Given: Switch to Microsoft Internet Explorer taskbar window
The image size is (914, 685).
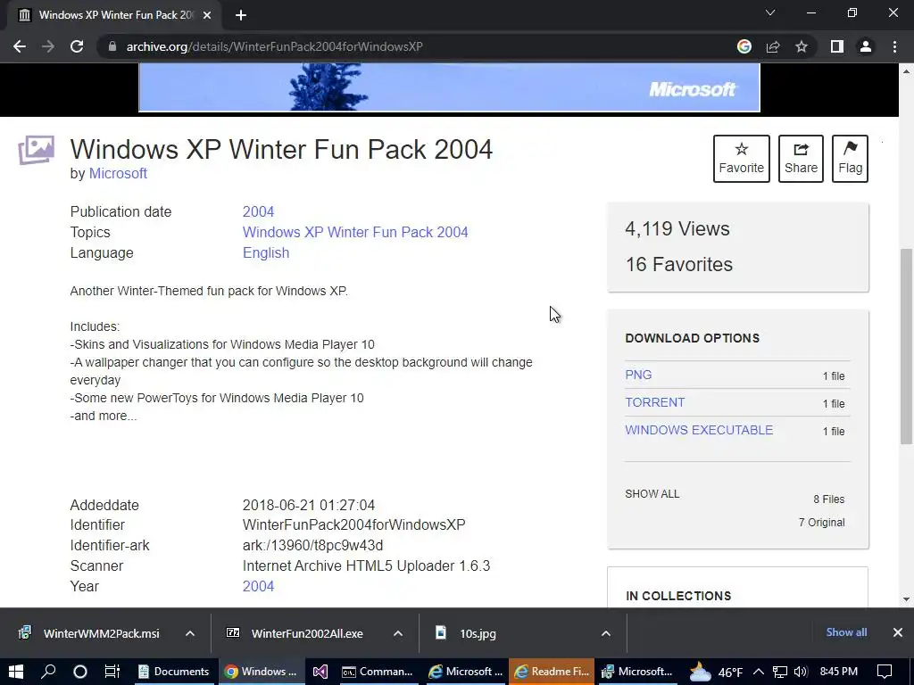Looking at the screenshot, I should (464, 672).
